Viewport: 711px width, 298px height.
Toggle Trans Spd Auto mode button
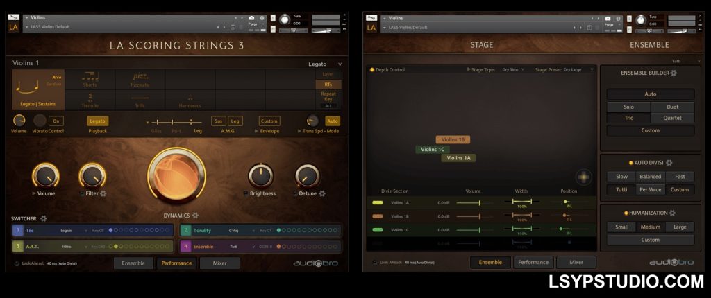click(333, 121)
